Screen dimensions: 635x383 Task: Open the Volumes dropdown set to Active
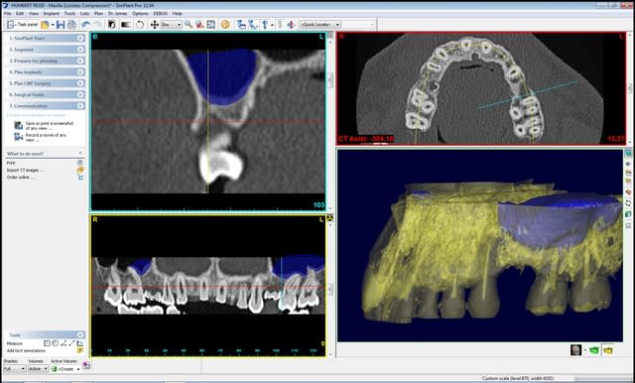click(x=38, y=369)
